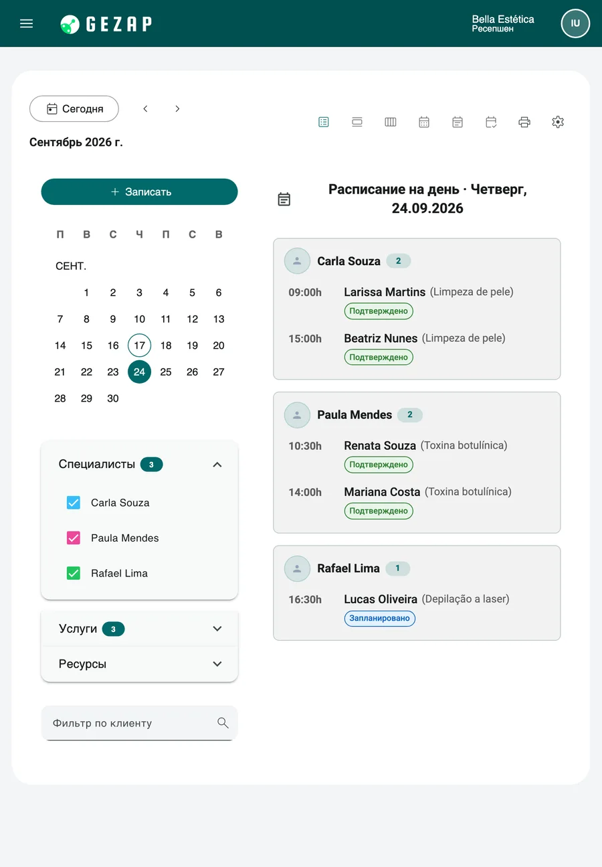Click the search icon in client filter

(x=223, y=723)
